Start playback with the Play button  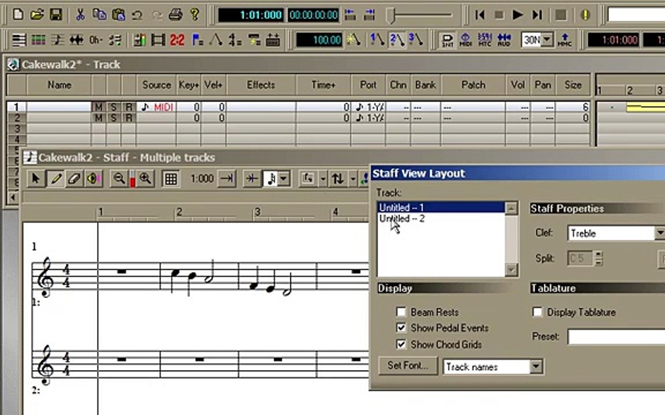pyautogui.click(x=517, y=15)
